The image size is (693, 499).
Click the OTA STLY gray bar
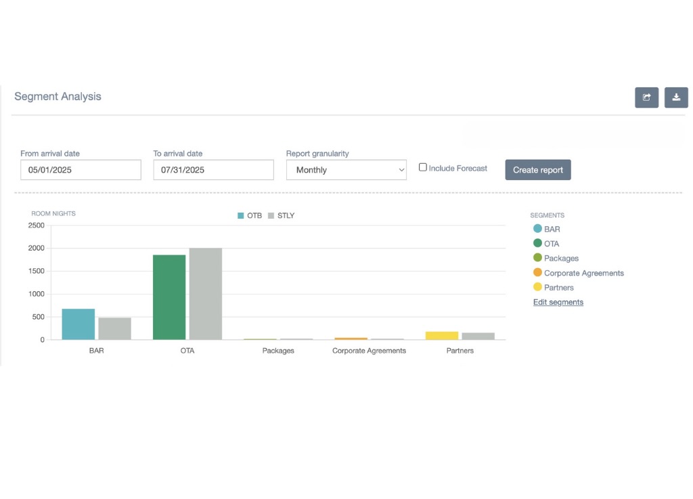pyautogui.click(x=205, y=294)
